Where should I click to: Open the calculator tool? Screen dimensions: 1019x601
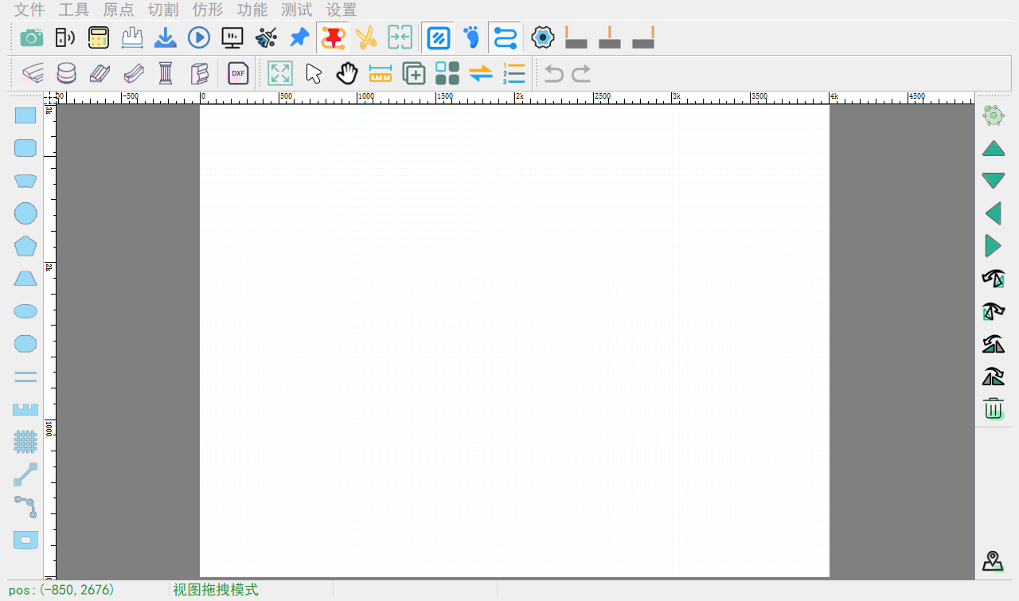(99, 37)
